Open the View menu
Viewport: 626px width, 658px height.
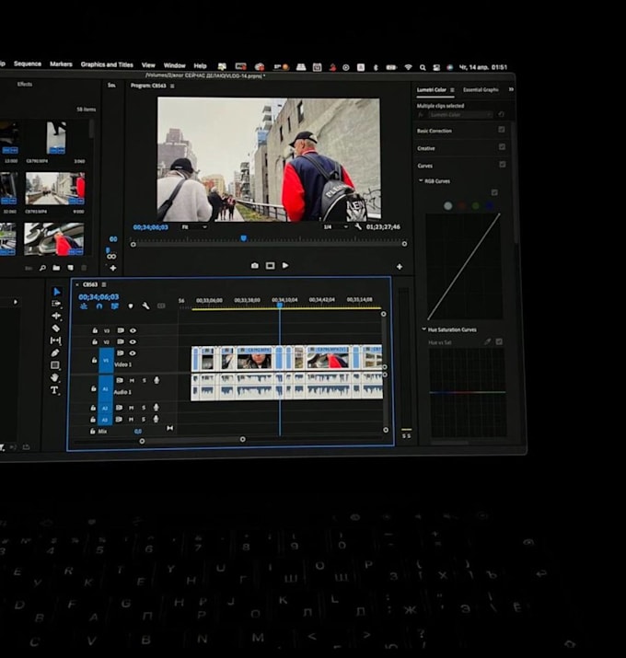click(x=148, y=65)
